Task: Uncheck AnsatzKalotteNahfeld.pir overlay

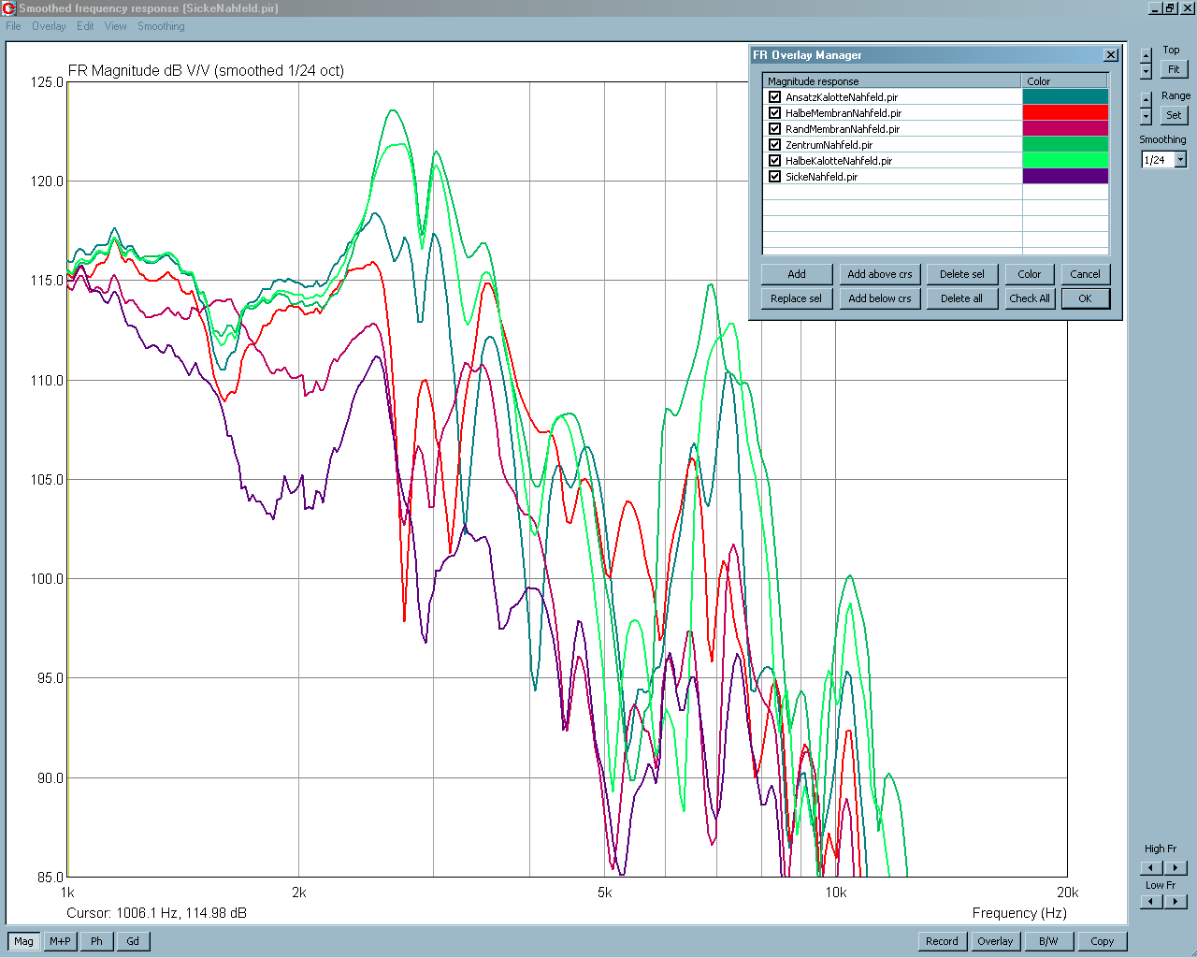Action: pos(774,97)
